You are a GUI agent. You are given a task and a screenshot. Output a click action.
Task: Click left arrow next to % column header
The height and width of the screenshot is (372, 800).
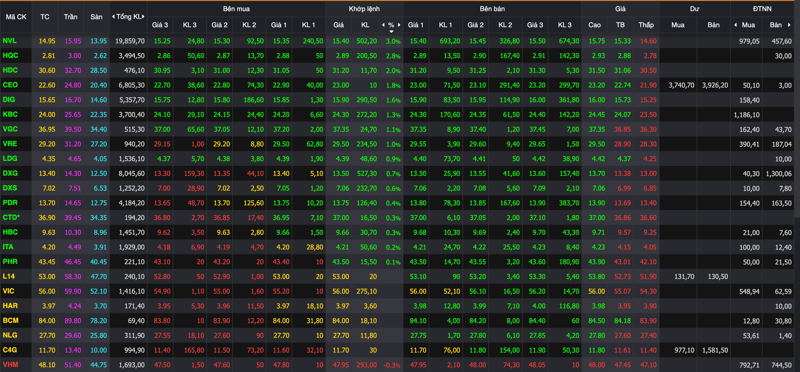383,25
